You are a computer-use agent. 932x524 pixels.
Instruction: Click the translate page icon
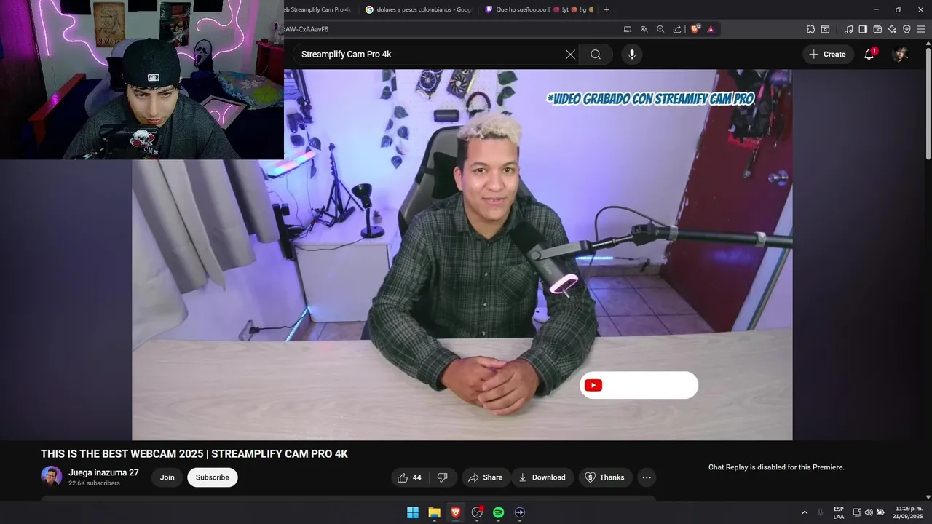click(x=644, y=29)
